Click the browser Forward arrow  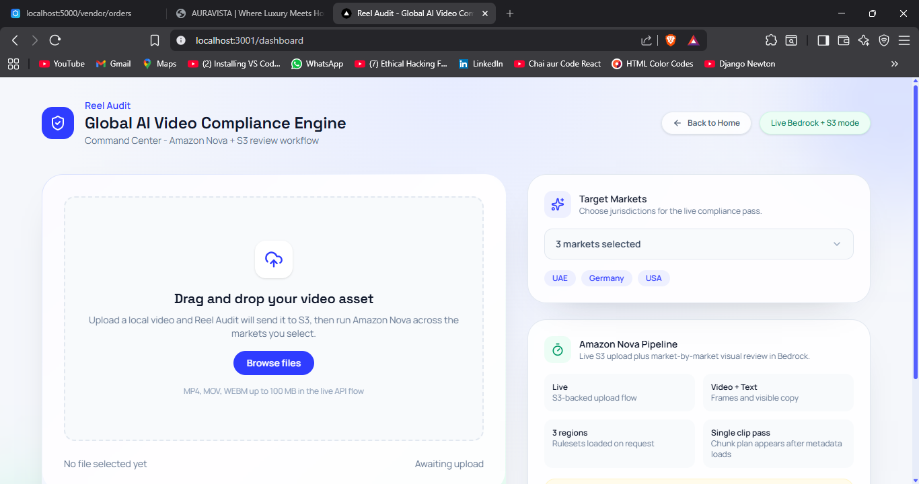point(35,40)
